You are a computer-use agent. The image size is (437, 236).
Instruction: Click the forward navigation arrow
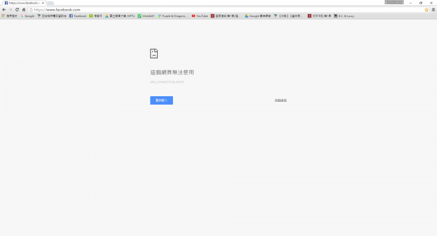pyautogui.click(x=10, y=10)
